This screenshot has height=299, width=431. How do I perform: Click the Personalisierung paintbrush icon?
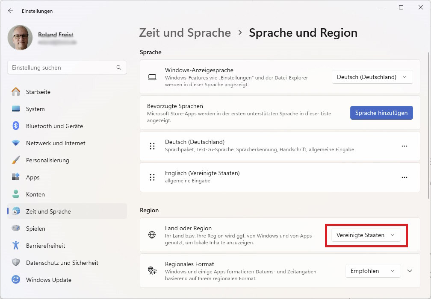(16, 160)
